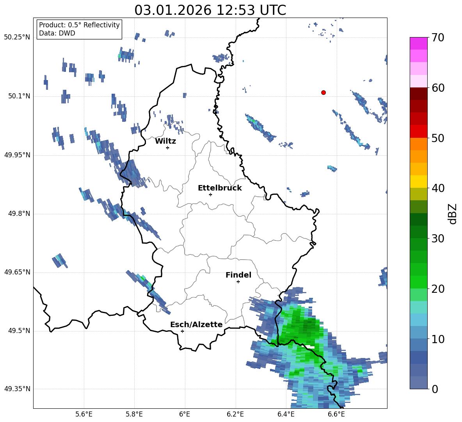Click the timestamp title 03.01.2026 12:53 UTC
Image resolution: width=462 pixels, height=422 pixels.
tap(210, 10)
